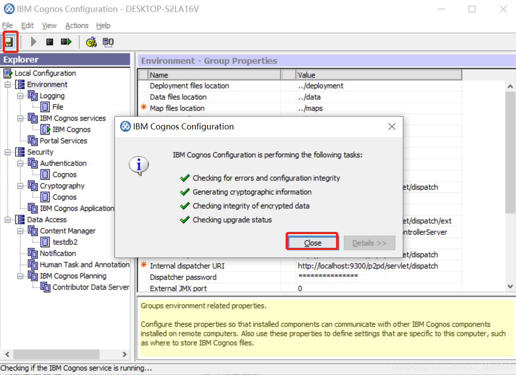Image resolution: width=516 pixels, height=375 pixels.
Task: Collapse the Security tree node
Action: [8, 152]
